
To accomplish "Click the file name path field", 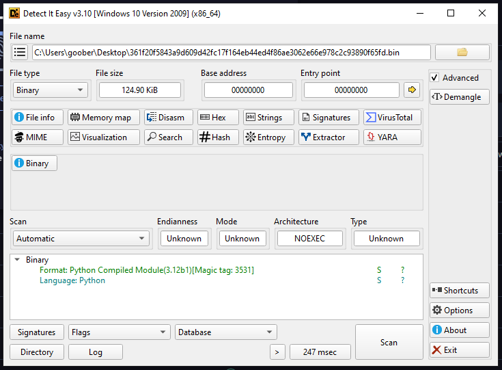I will pyautogui.click(x=231, y=52).
